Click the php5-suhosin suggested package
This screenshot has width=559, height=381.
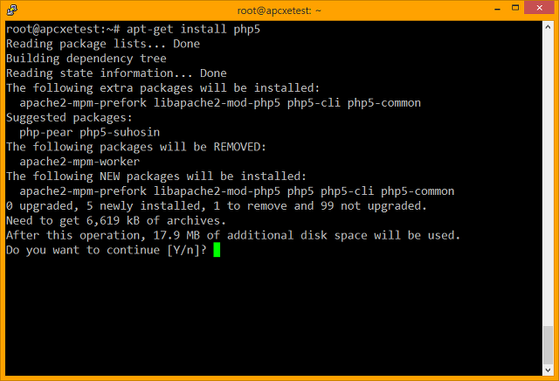[x=120, y=132]
